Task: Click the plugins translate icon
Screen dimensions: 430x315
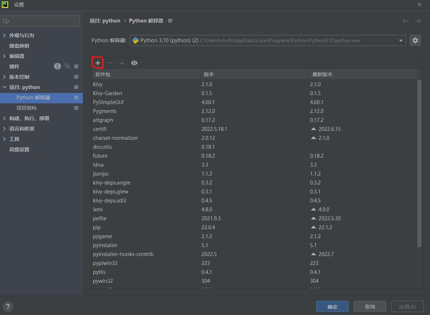Action: (x=67, y=66)
